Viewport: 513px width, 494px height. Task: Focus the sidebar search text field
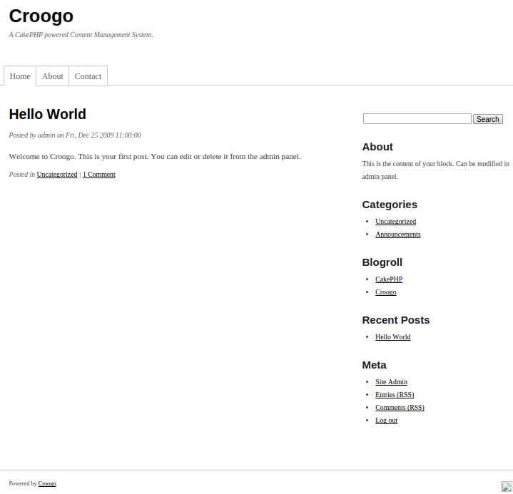coord(417,118)
